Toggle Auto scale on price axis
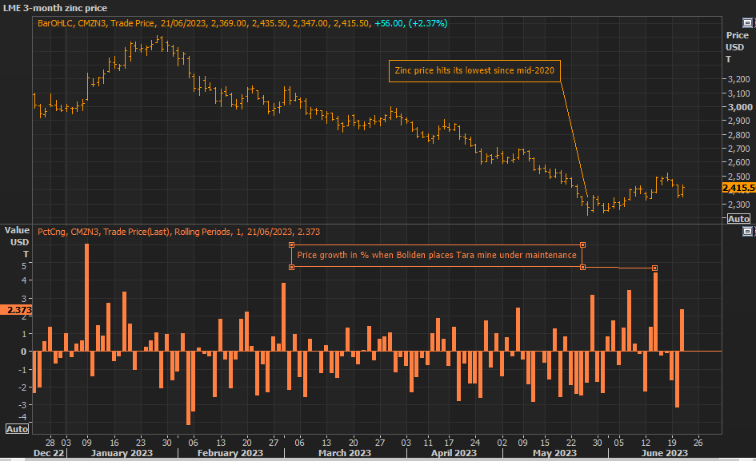Screen dimensions: 756x461 [x=738, y=218]
